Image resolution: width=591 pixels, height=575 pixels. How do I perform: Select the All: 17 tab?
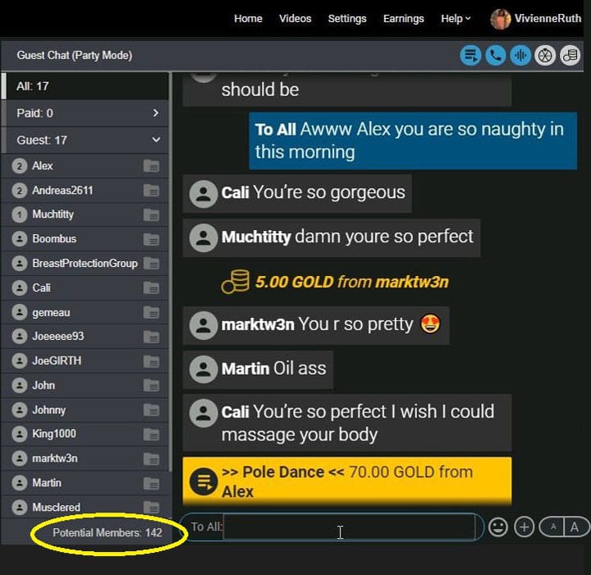pyautogui.click(x=85, y=86)
